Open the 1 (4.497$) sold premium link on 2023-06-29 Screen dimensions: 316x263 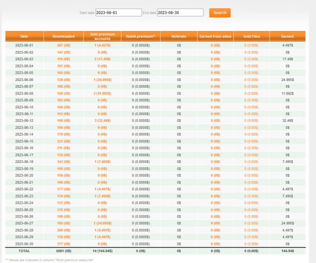[102, 237]
